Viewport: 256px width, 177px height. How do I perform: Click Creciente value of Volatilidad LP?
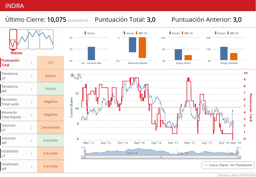[50, 153]
